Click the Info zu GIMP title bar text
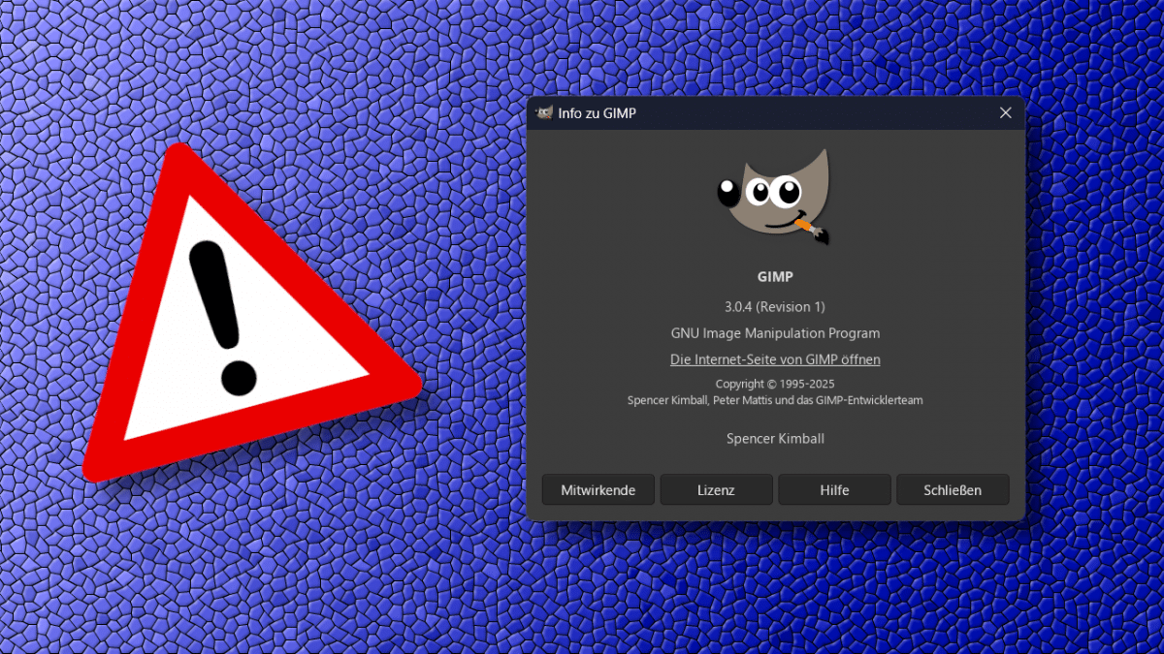1164x654 pixels. tap(597, 113)
